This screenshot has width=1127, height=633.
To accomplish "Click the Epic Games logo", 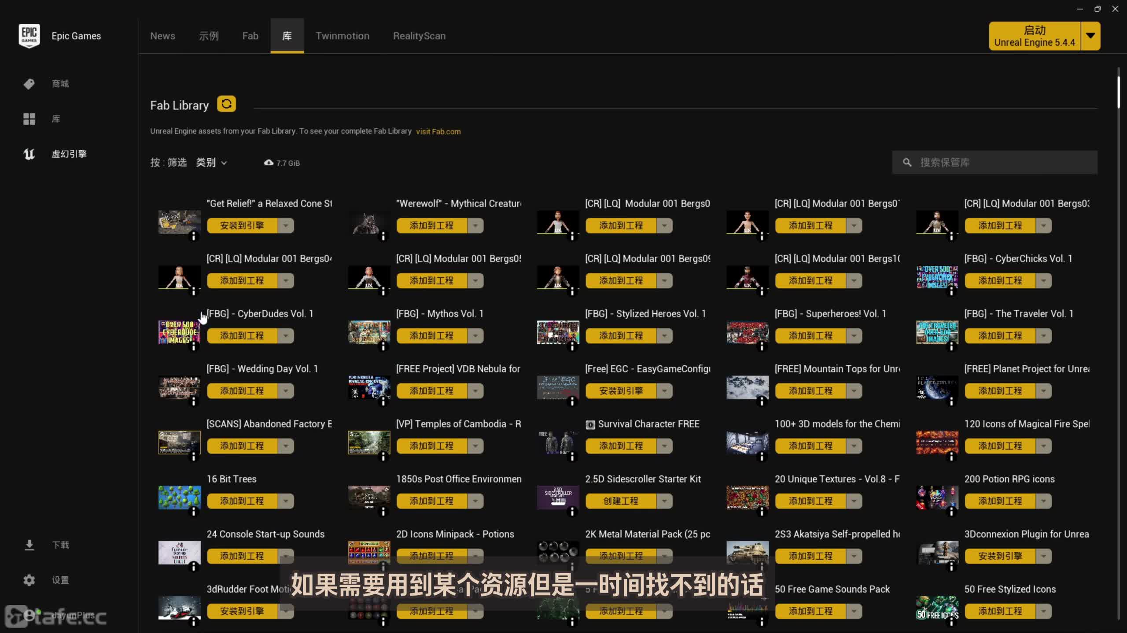I will pyautogui.click(x=29, y=36).
